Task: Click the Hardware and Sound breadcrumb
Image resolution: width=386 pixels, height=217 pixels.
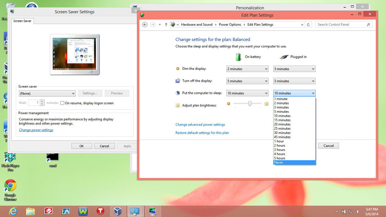Action: pyautogui.click(x=197, y=25)
